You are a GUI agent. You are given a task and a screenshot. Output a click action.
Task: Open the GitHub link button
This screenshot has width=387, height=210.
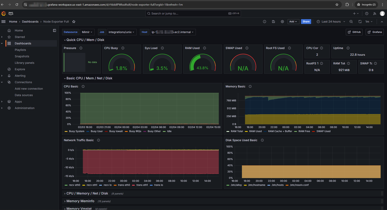[354, 32]
